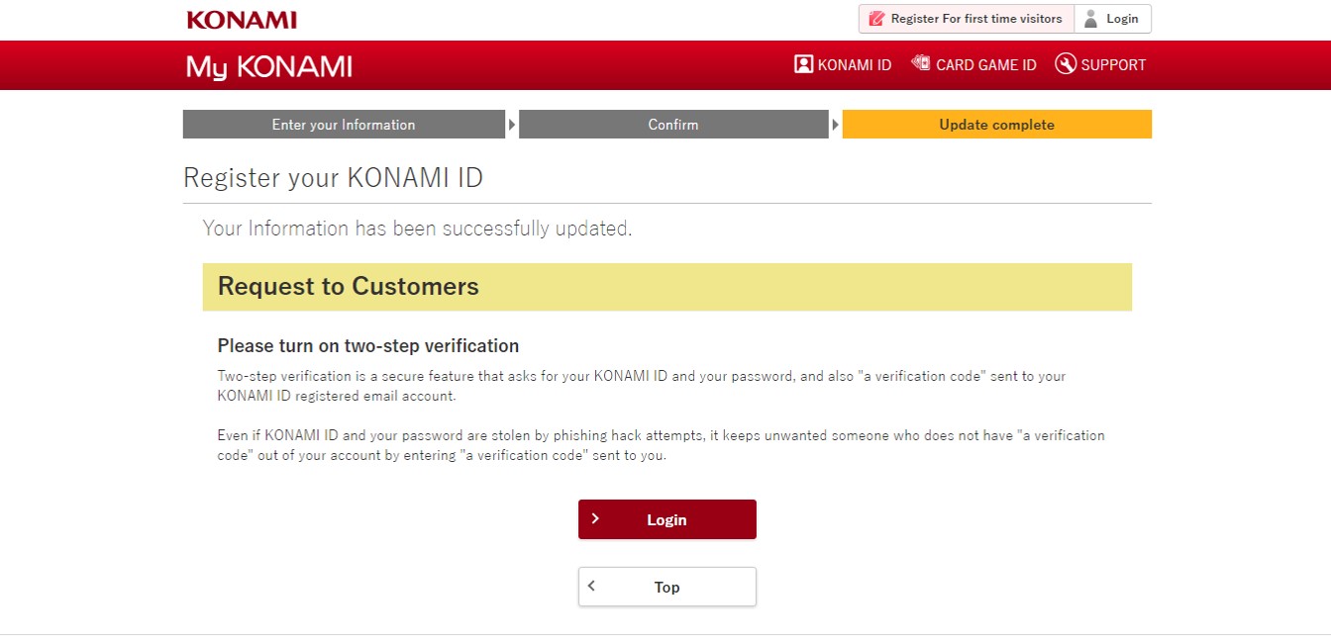The image size is (1331, 644).
Task: Click the red Login button
Action: pos(666,519)
